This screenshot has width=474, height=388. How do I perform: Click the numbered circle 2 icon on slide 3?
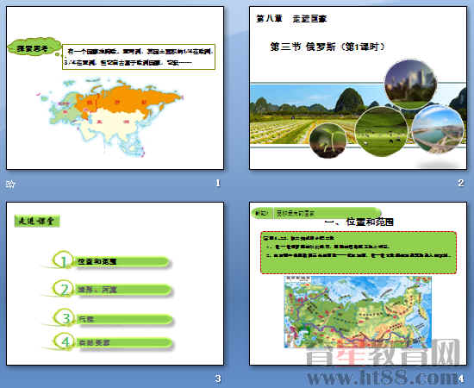(x=64, y=289)
